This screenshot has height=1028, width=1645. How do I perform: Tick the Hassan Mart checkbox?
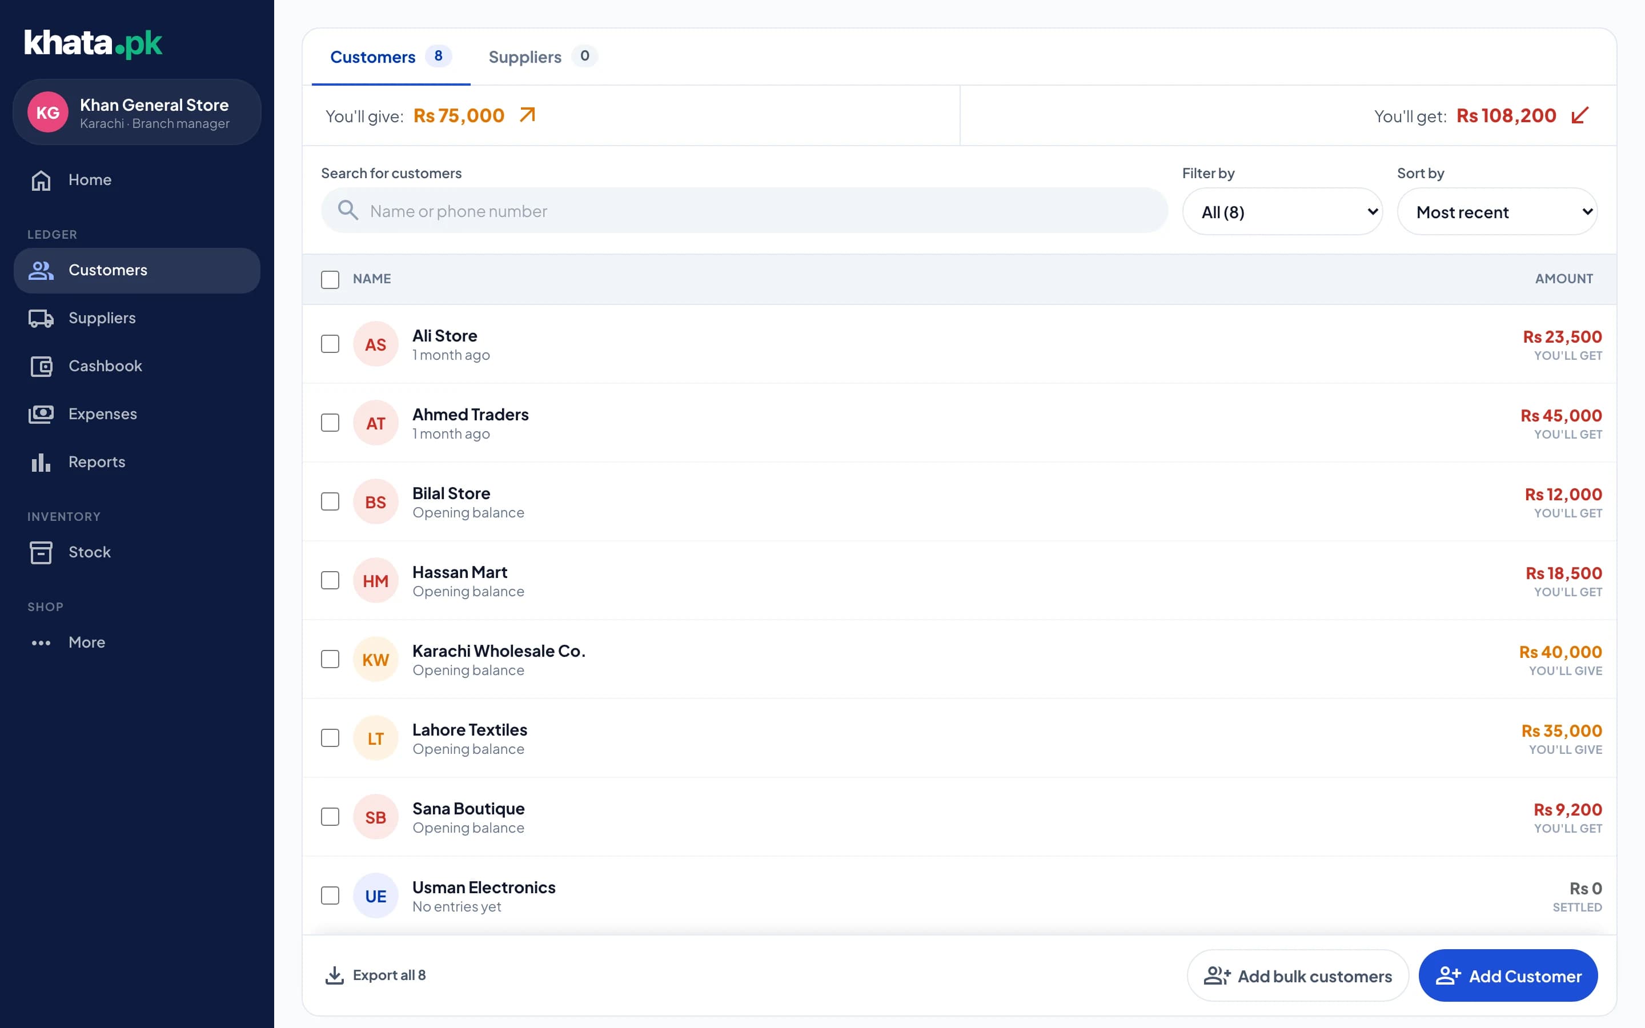tap(330, 581)
